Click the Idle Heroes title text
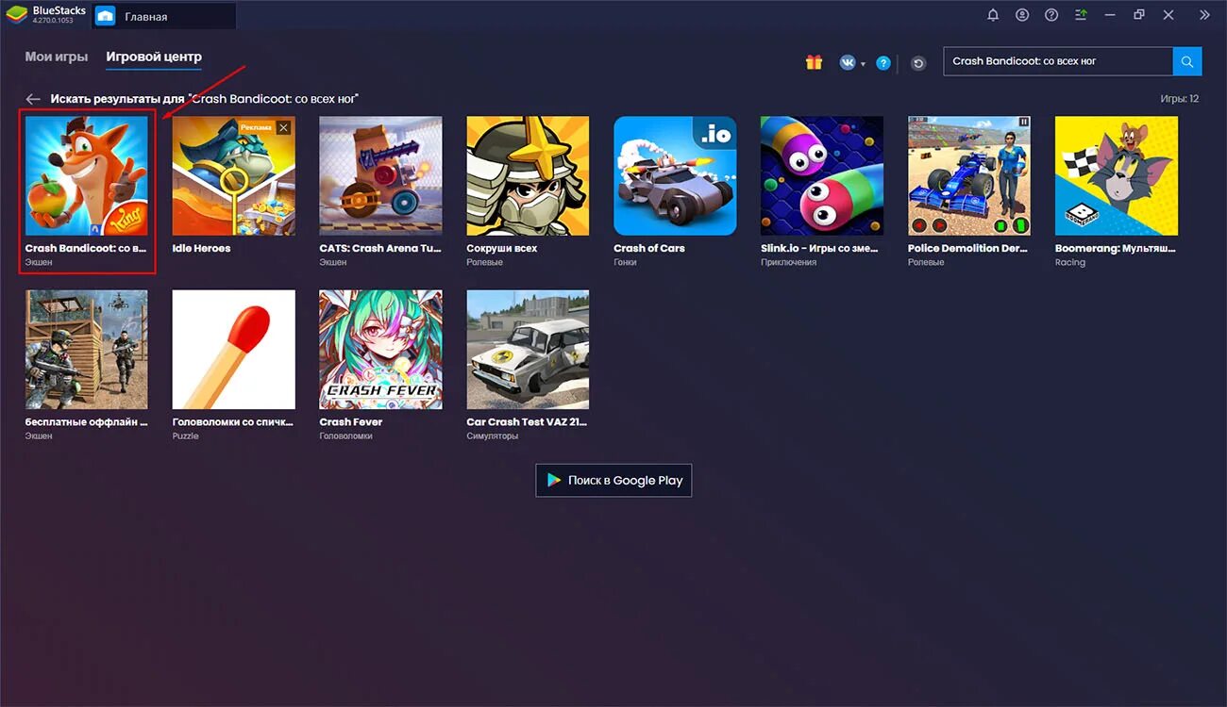1227x707 pixels. coord(201,249)
